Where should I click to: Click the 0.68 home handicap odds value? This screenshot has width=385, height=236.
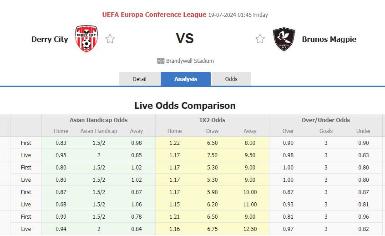[x=61, y=204]
